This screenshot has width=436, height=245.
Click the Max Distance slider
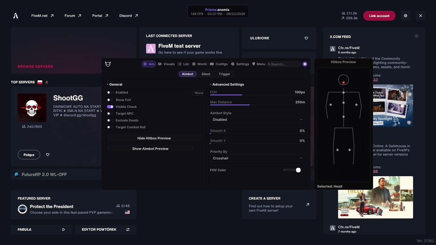pos(258,105)
